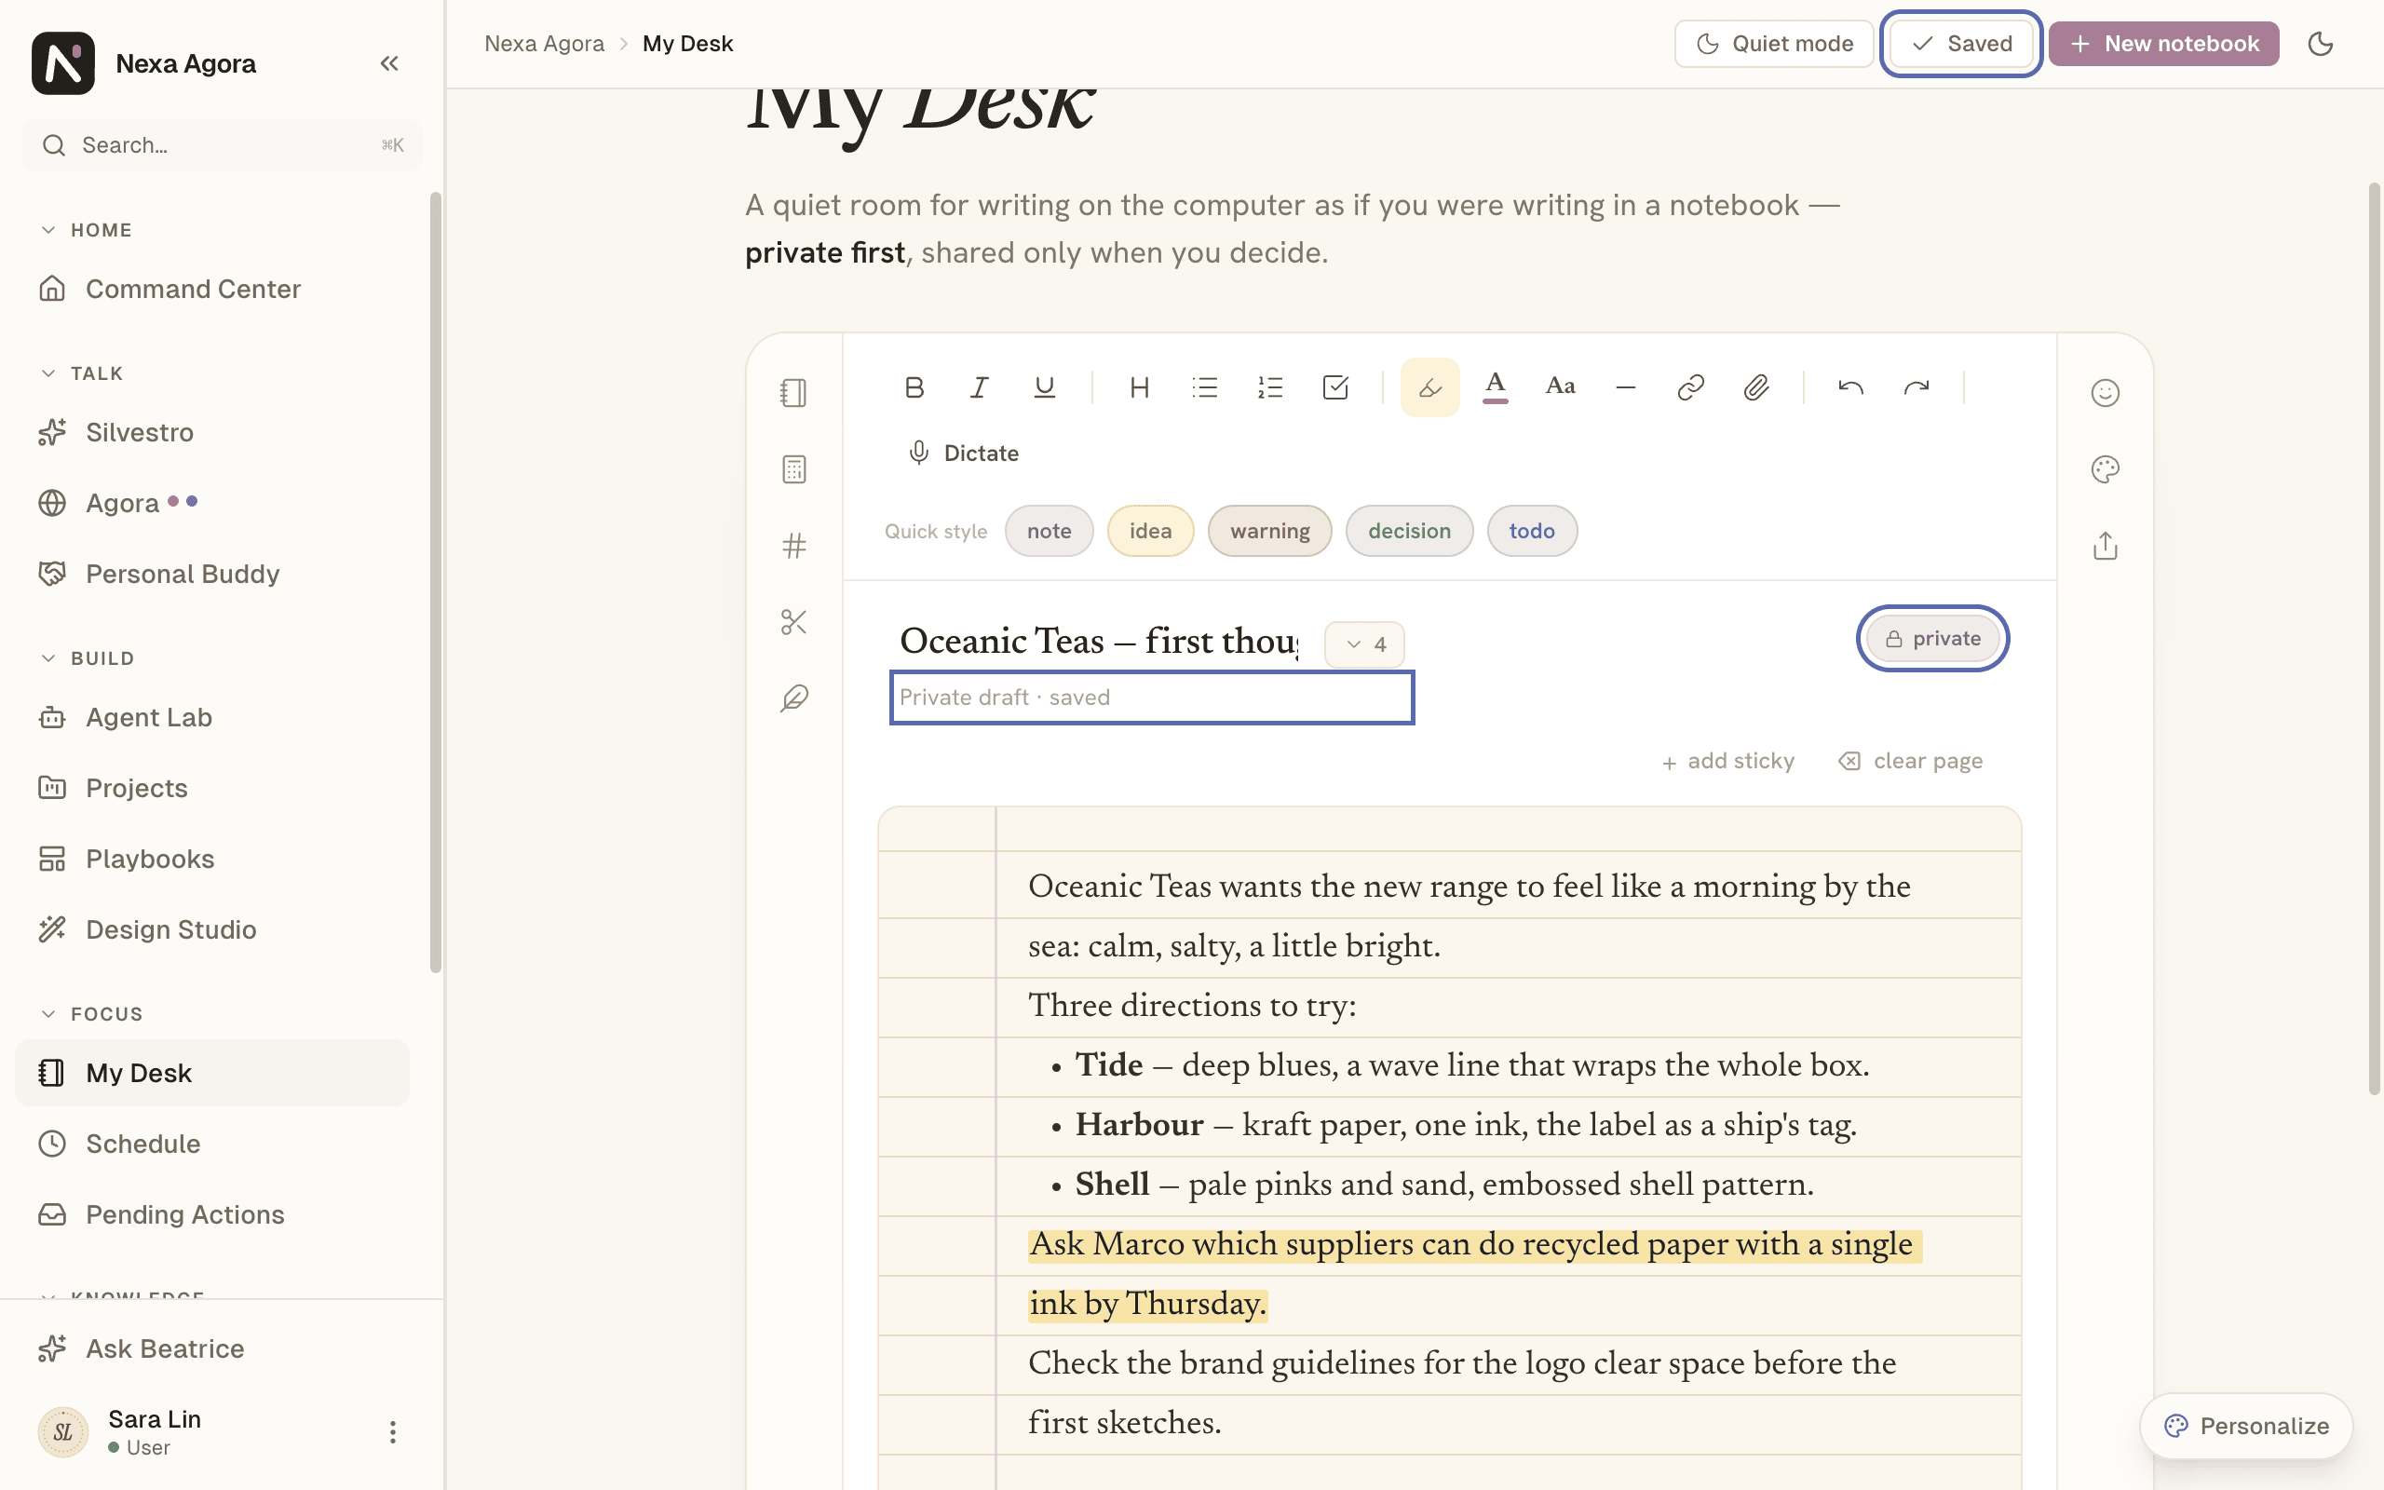2384x1490 pixels.
Task: Open the hashtag tags icon in the left rail
Action: (794, 546)
